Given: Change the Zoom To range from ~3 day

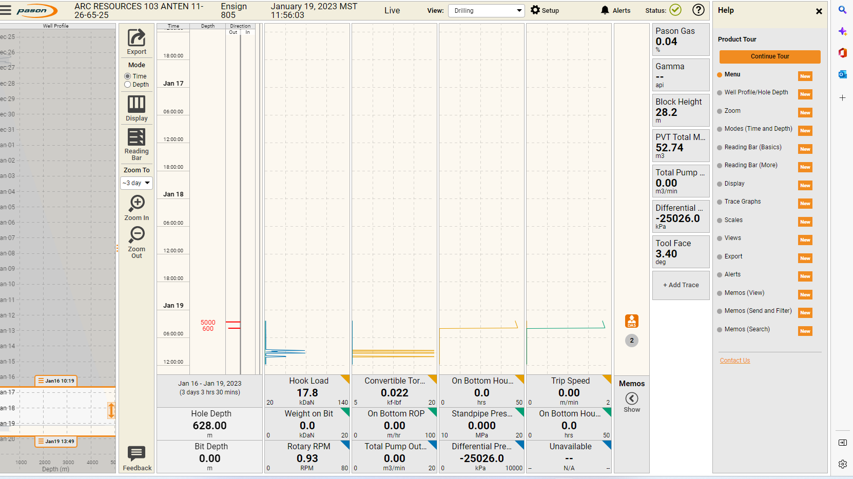Looking at the screenshot, I should point(136,183).
